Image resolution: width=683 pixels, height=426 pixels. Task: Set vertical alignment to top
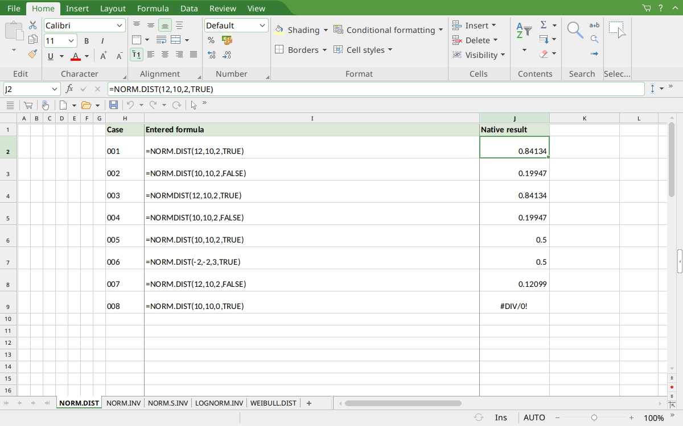tap(137, 25)
